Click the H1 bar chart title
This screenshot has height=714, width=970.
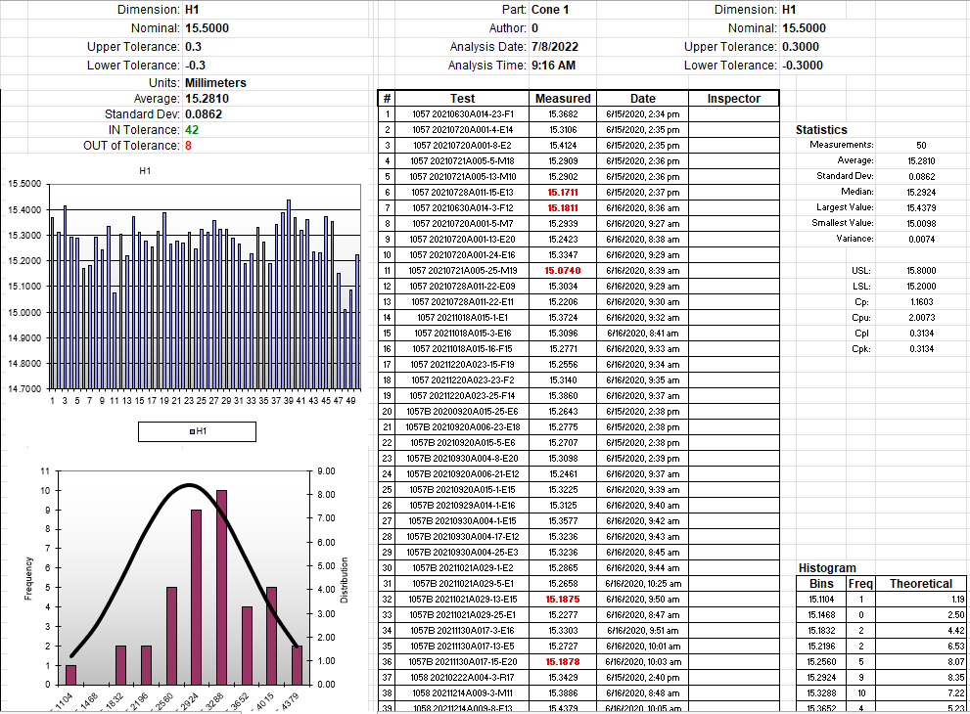tap(145, 171)
